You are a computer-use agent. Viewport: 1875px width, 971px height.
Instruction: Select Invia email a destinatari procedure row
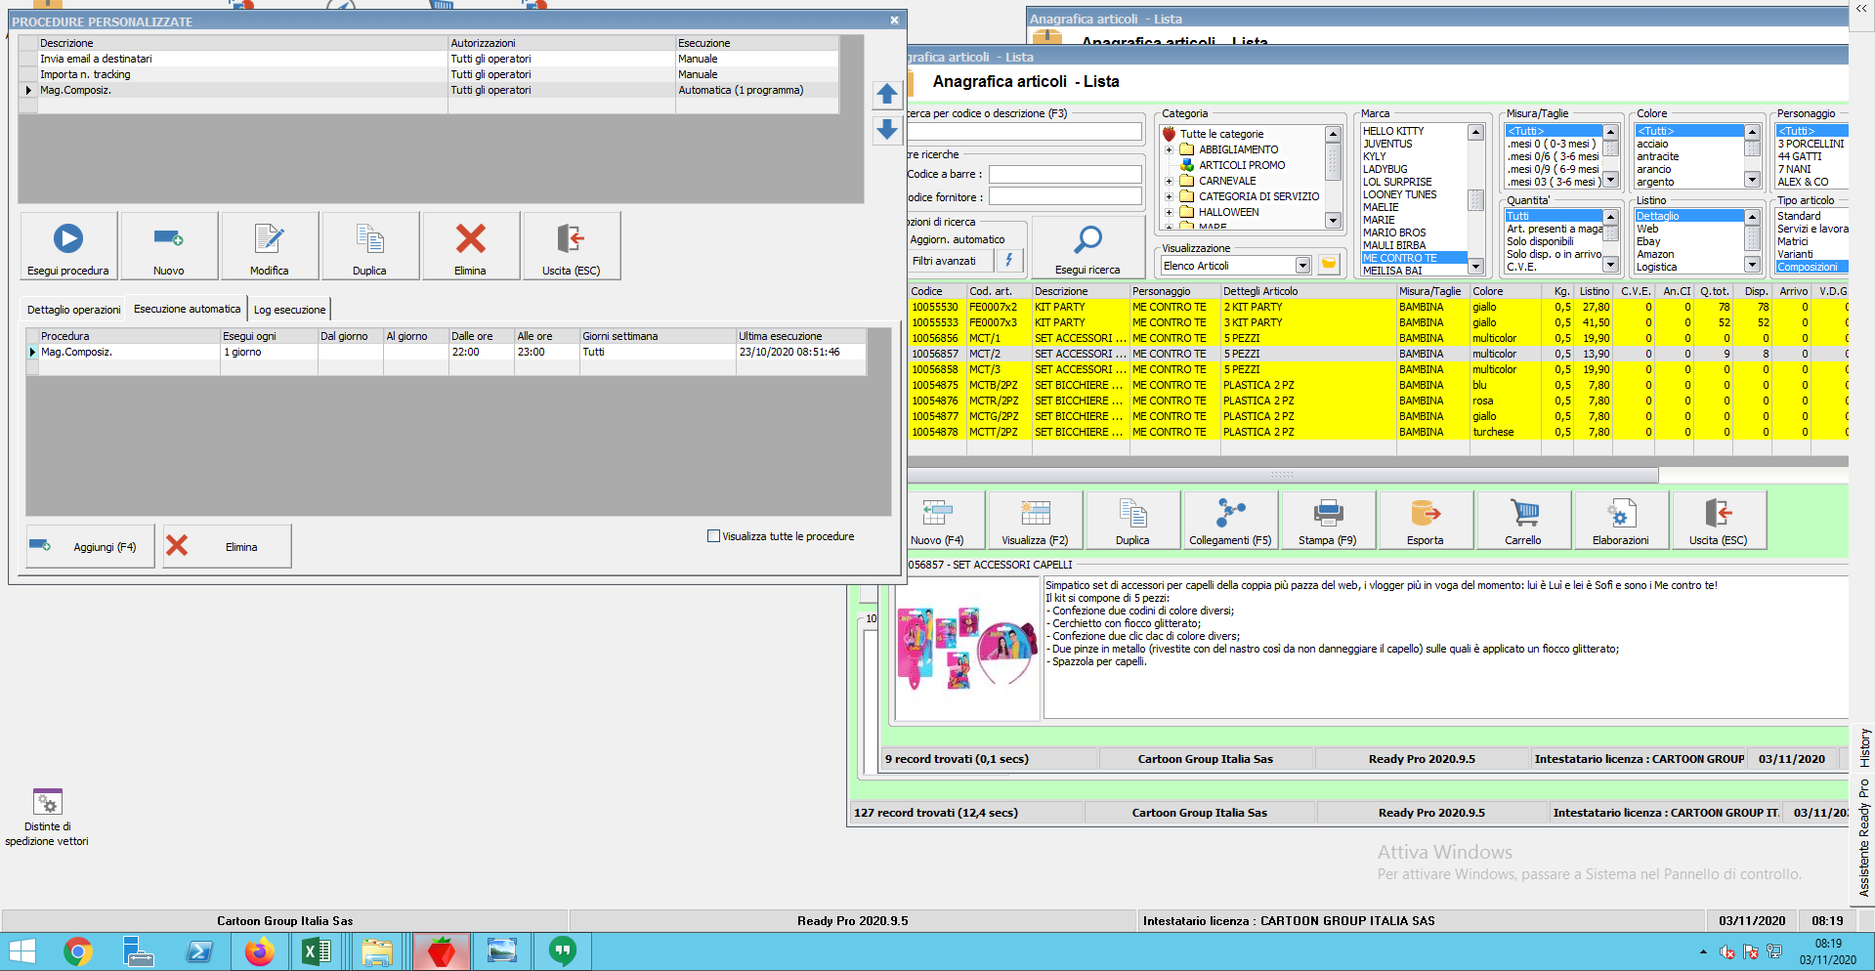(428, 59)
